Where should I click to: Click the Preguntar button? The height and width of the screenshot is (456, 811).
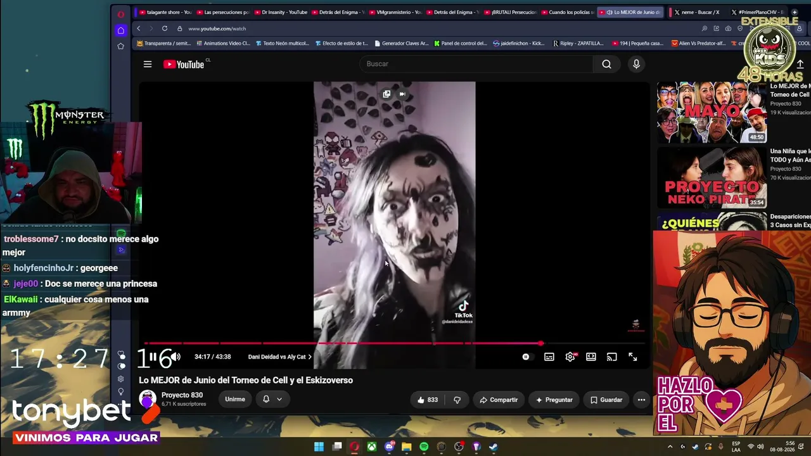click(554, 400)
